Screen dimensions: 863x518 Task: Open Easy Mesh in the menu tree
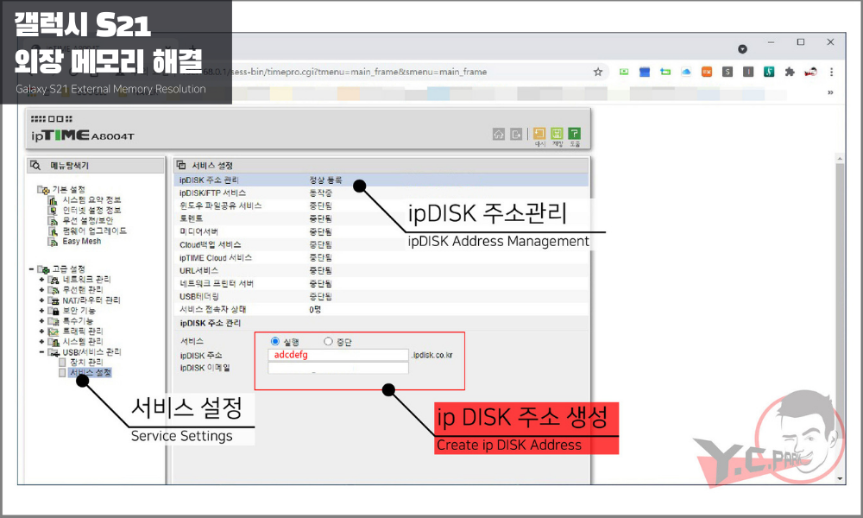click(81, 241)
